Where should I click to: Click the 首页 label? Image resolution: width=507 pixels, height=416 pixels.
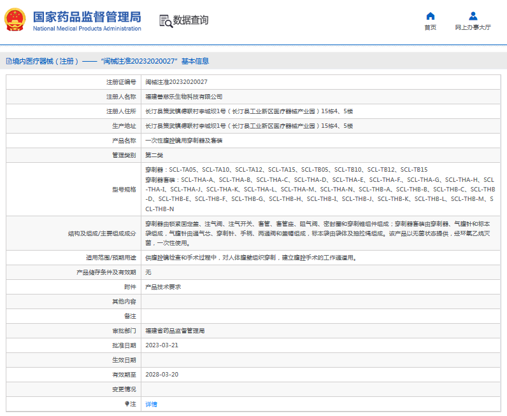coord(431,27)
